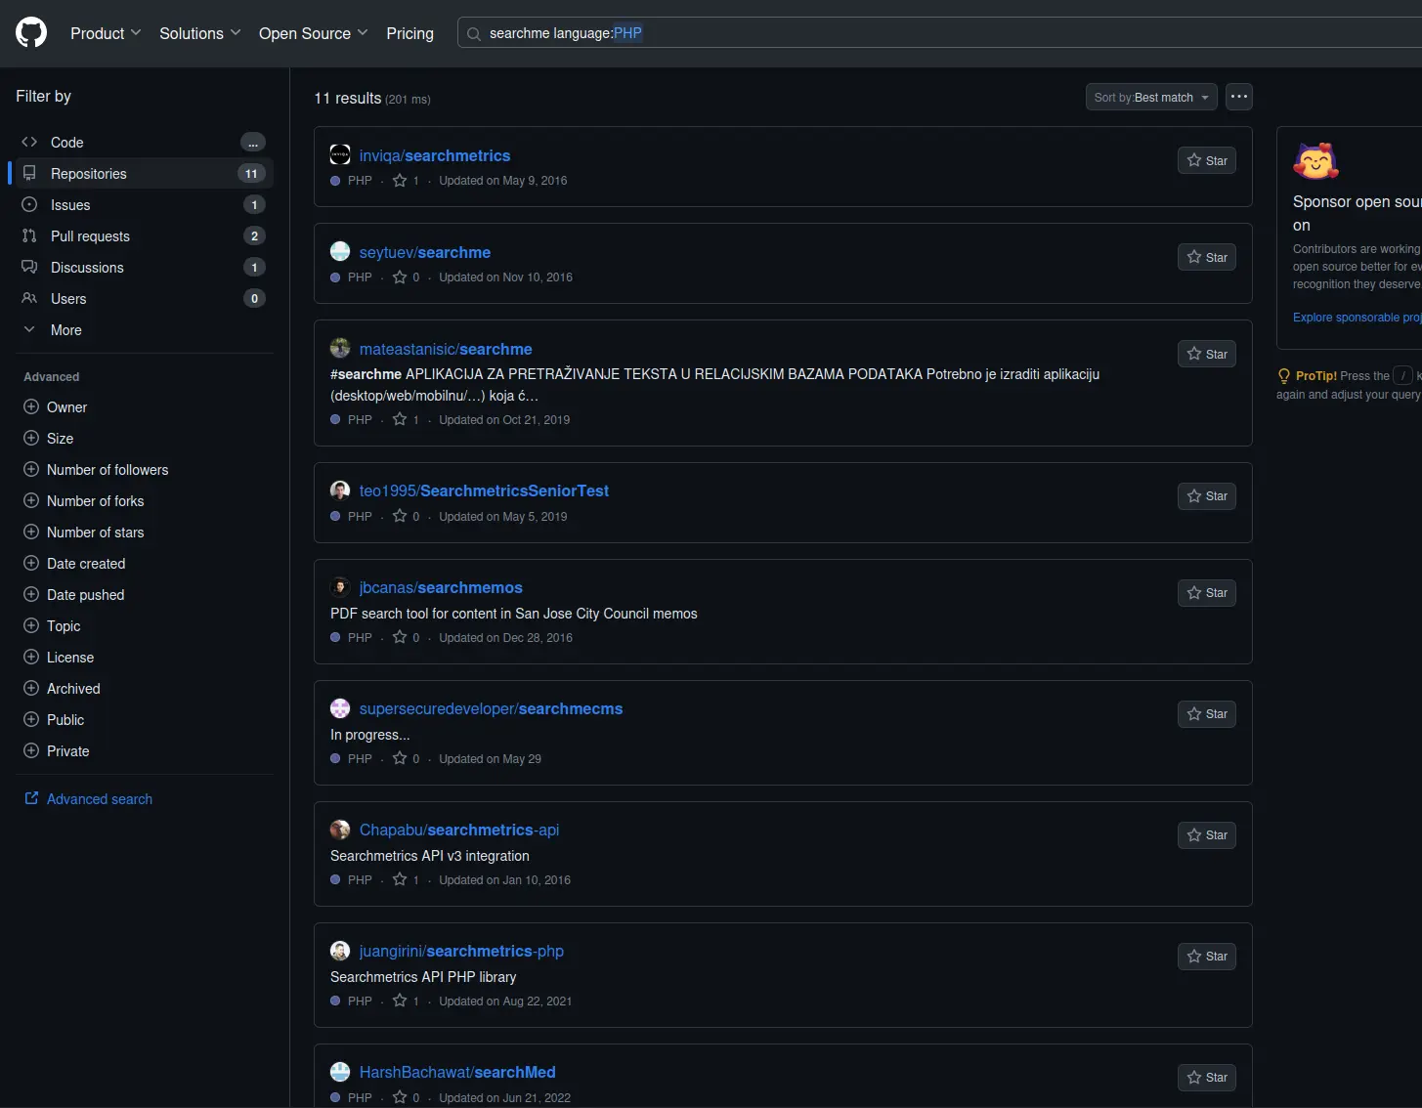
Task: Click supersecuredeveloper avatar icon
Action: (340, 707)
